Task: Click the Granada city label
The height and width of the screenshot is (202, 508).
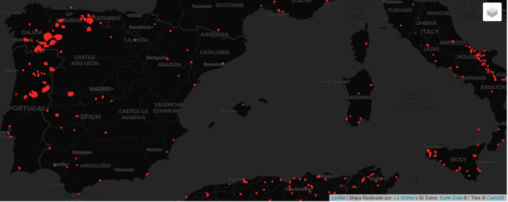Action: click(125, 170)
